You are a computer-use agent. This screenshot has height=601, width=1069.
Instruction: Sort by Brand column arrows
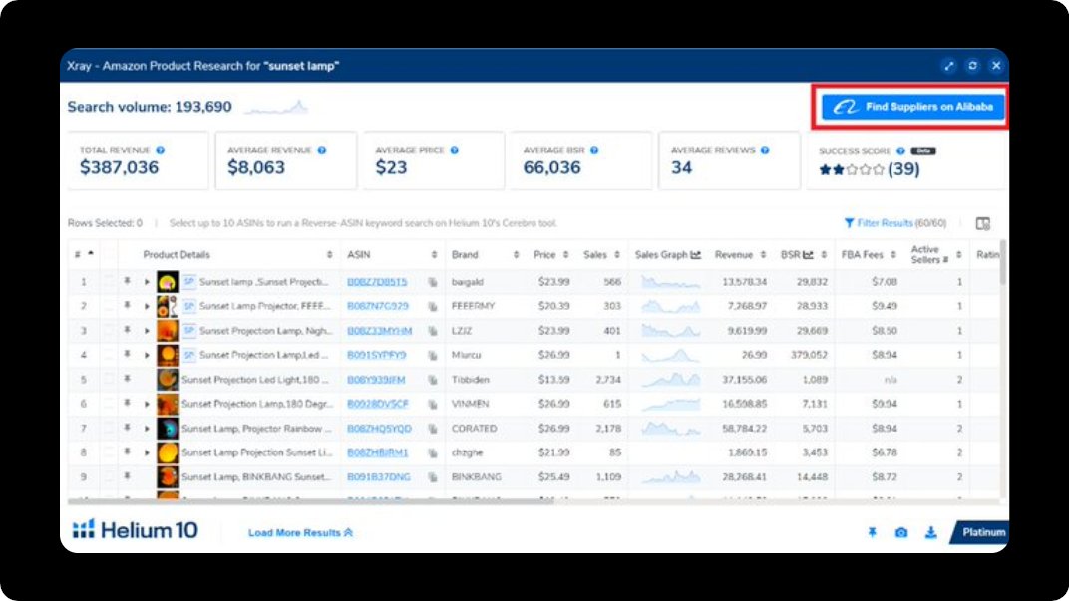coord(517,255)
